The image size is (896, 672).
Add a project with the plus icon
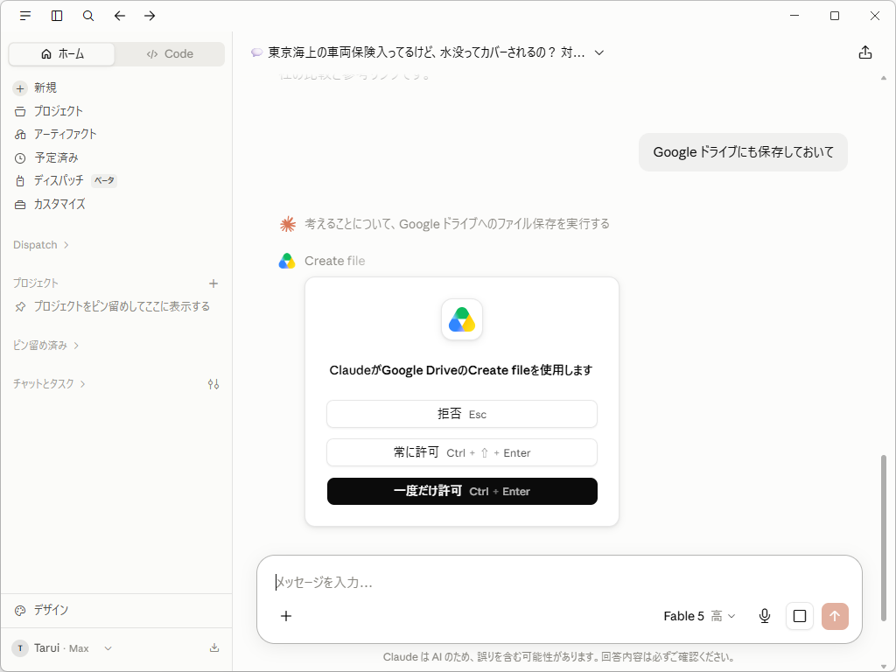tap(213, 283)
